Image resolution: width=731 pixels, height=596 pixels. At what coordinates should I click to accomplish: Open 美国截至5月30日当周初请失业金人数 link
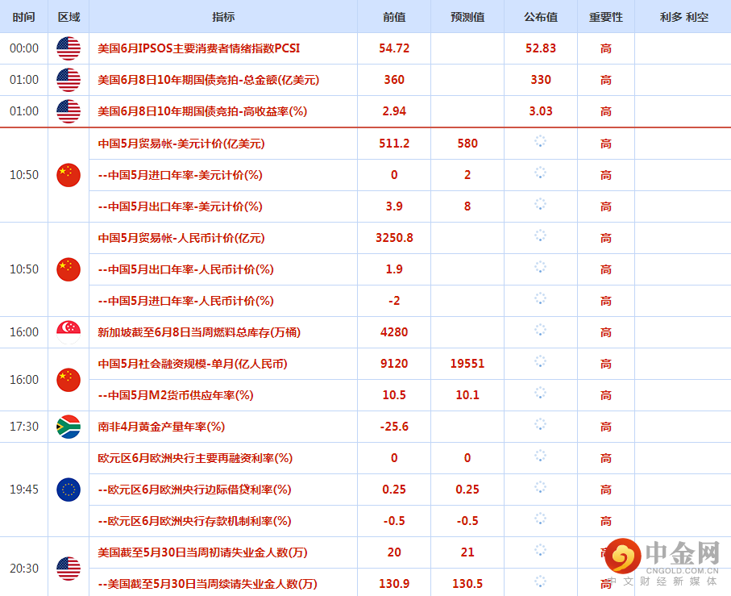202,552
